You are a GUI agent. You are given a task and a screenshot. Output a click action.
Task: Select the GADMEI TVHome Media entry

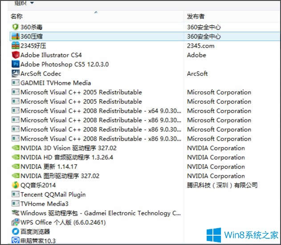pyautogui.click(x=55, y=83)
